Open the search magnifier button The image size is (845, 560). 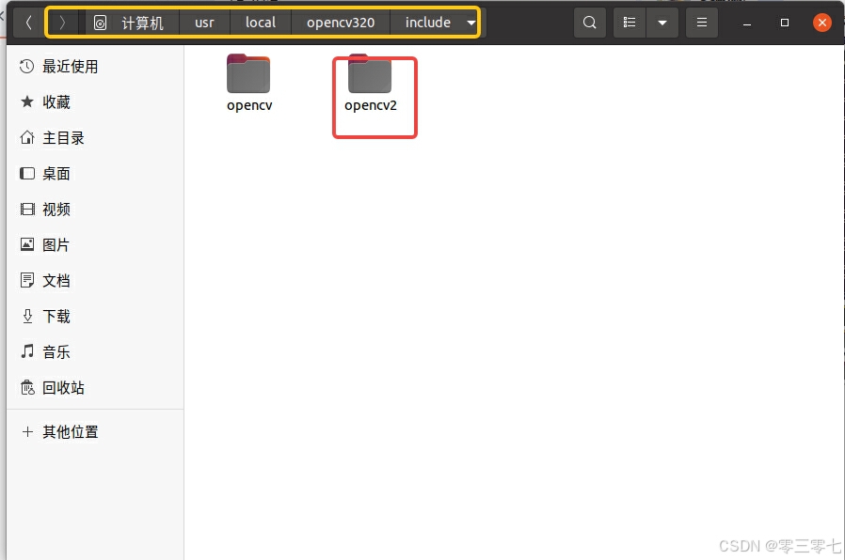tap(590, 23)
